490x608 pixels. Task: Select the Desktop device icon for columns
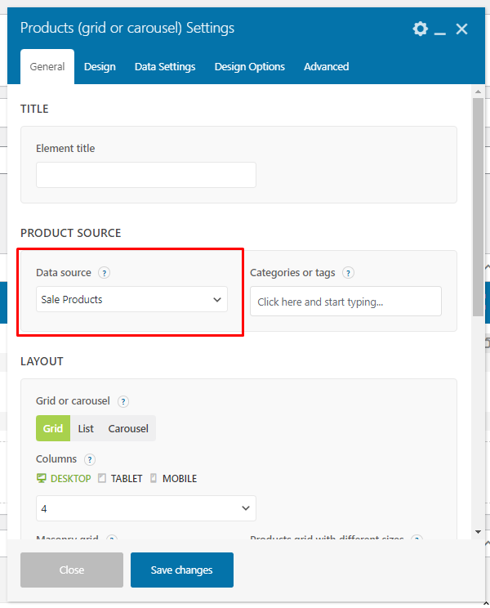pos(42,478)
